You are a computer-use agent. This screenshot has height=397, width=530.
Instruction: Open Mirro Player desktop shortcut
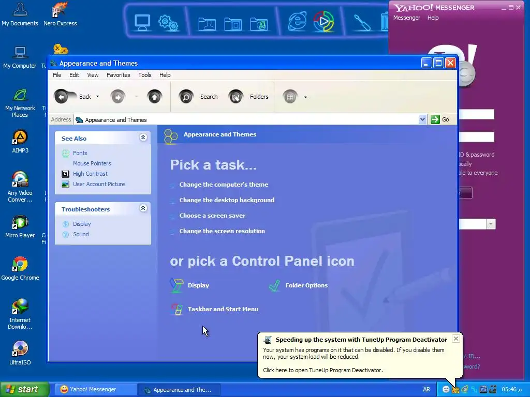[x=20, y=226]
